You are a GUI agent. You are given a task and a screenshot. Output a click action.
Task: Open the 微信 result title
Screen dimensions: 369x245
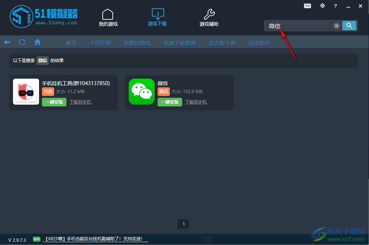(163, 83)
